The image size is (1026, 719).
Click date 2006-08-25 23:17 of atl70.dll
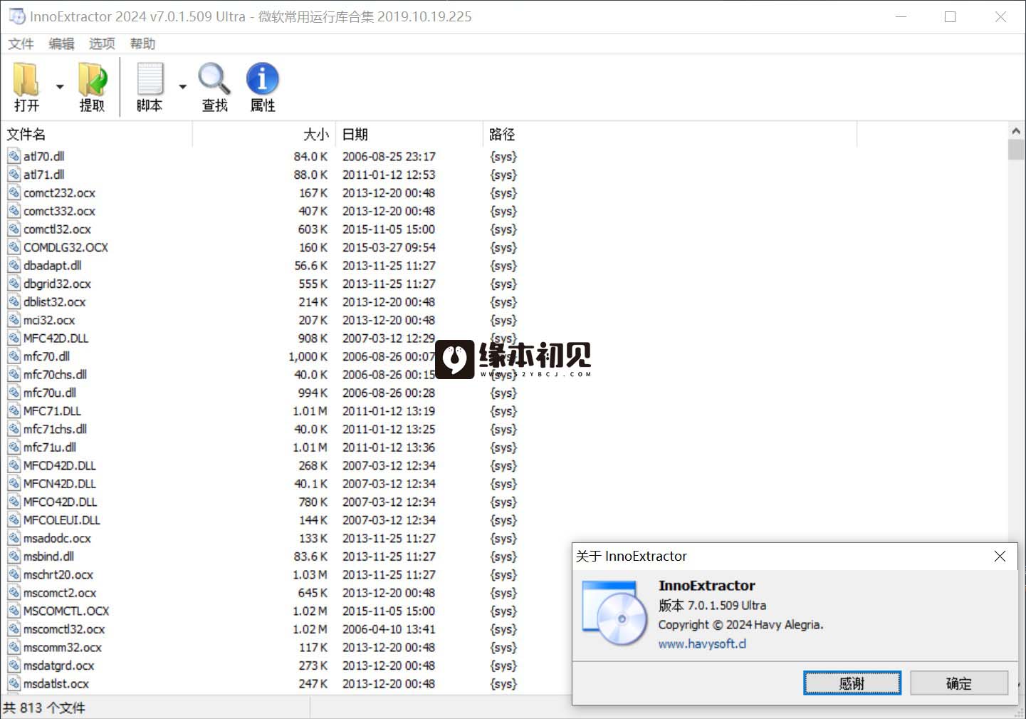click(x=389, y=156)
